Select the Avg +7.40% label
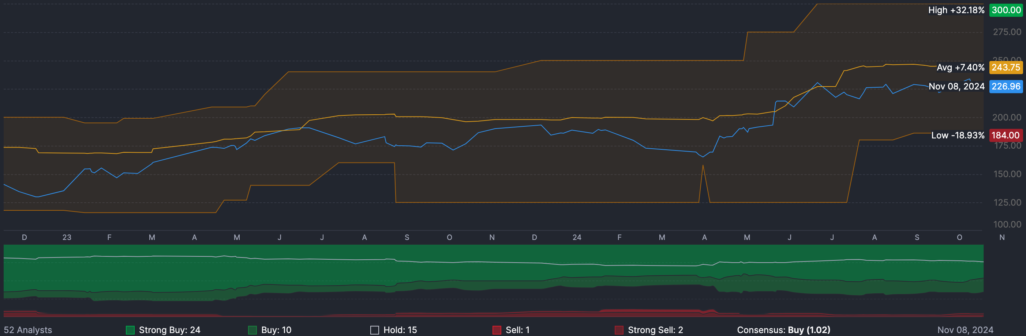 click(960, 67)
